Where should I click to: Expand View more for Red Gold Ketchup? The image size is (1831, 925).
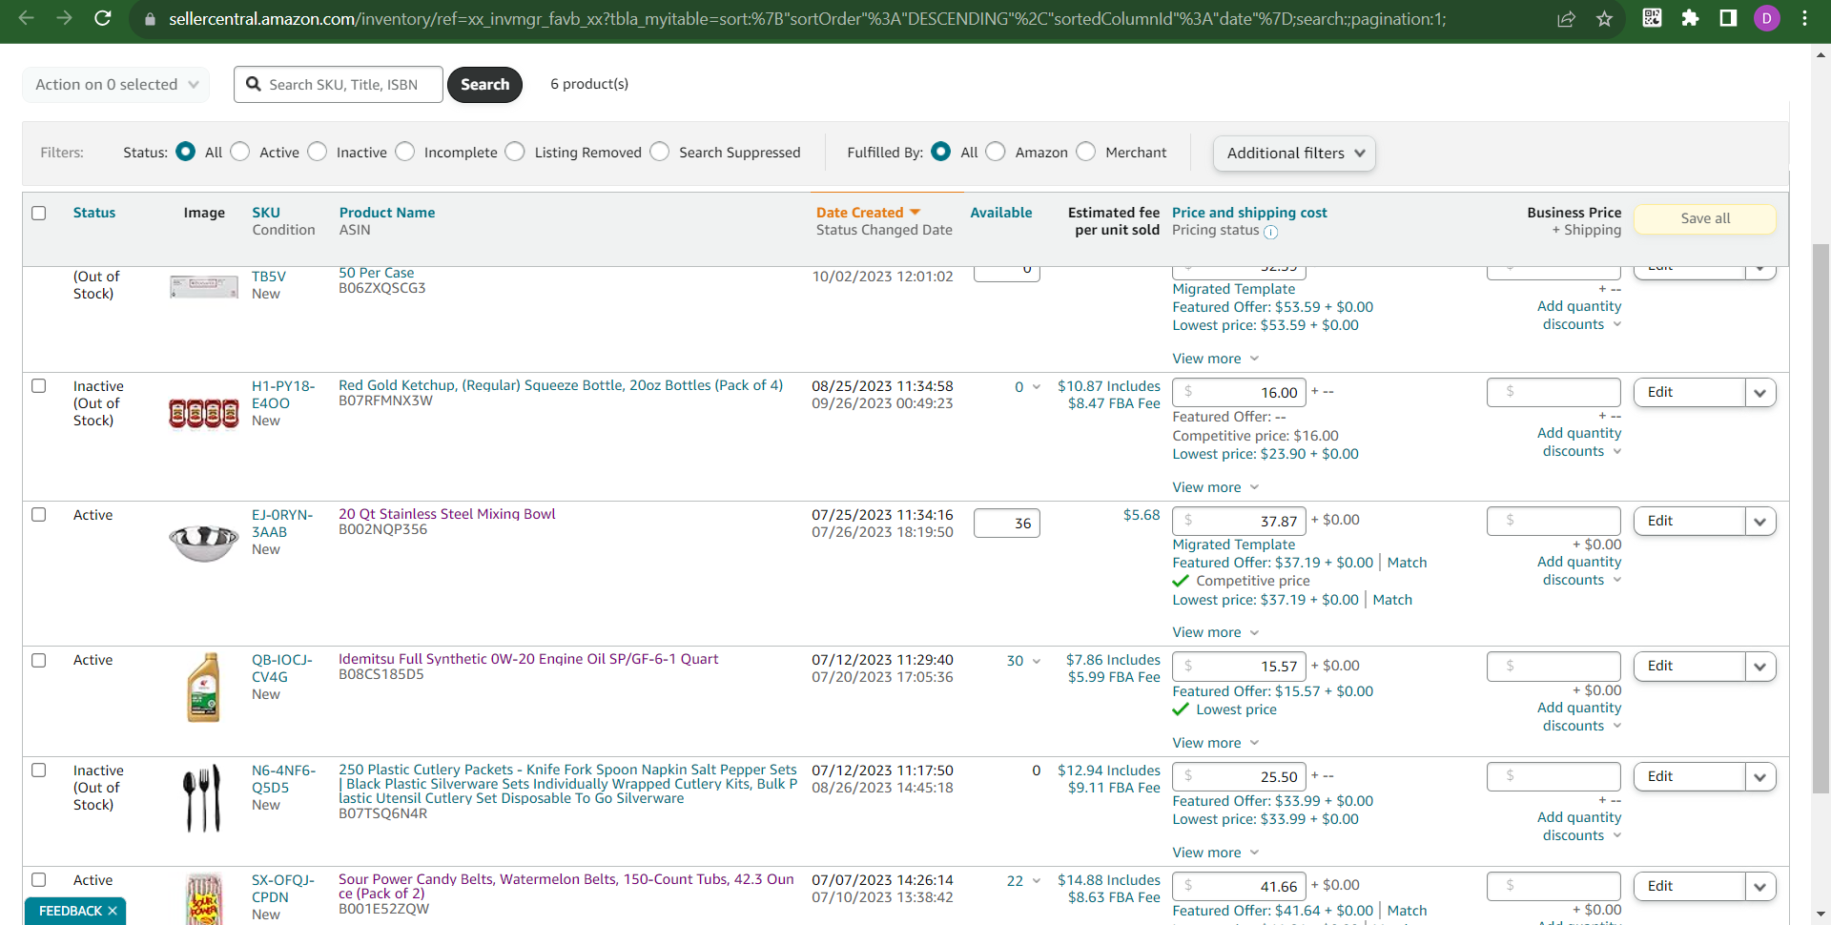1216,487
